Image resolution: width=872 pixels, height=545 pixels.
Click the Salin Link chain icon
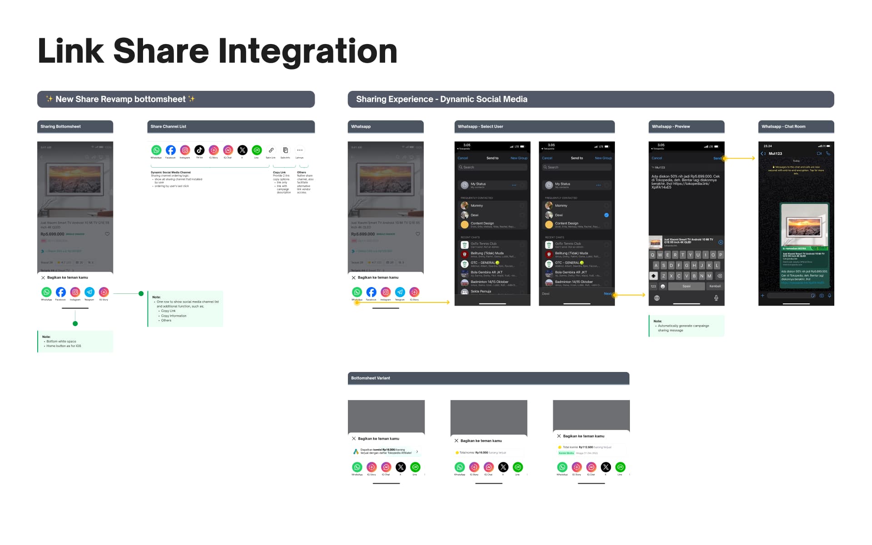[x=271, y=150]
